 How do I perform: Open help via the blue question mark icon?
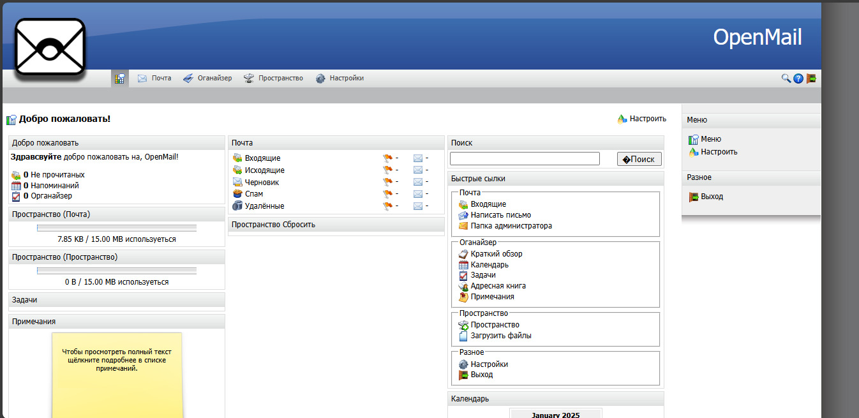[798, 78]
